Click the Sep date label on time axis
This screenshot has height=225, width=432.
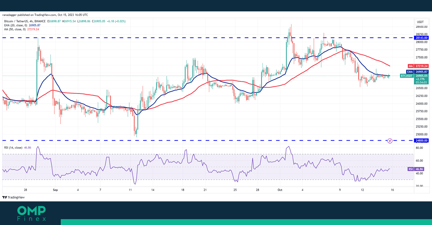(55, 190)
